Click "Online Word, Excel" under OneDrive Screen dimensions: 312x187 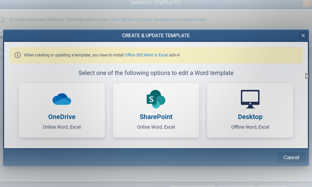pos(62,127)
